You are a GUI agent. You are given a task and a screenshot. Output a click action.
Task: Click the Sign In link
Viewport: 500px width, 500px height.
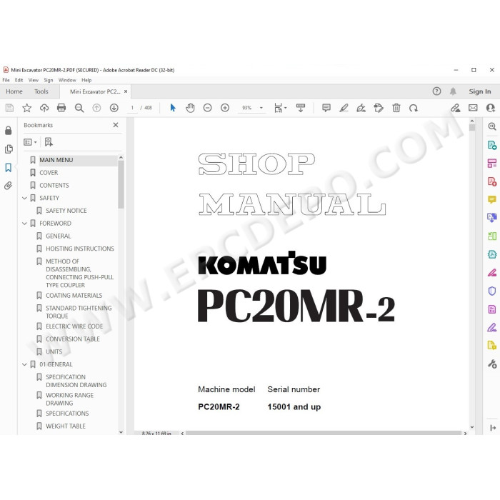click(x=479, y=91)
